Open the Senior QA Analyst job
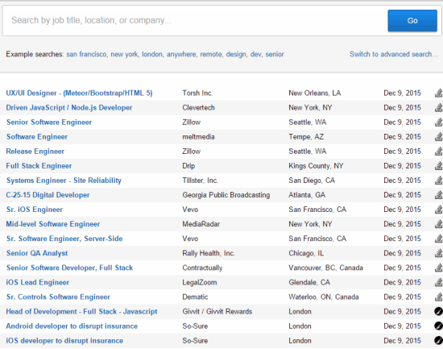 pyautogui.click(x=37, y=253)
